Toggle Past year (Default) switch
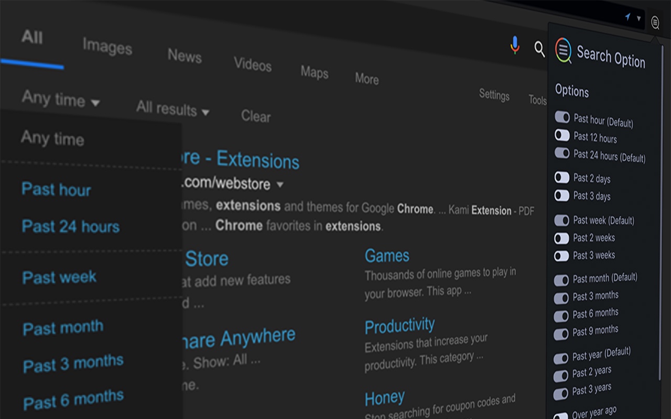671x419 pixels. pyautogui.click(x=561, y=358)
